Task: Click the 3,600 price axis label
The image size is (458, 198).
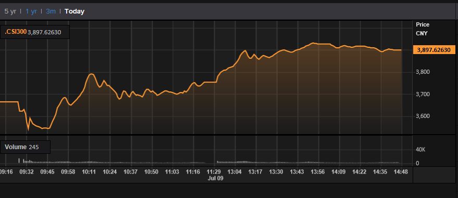Action: (x=423, y=116)
